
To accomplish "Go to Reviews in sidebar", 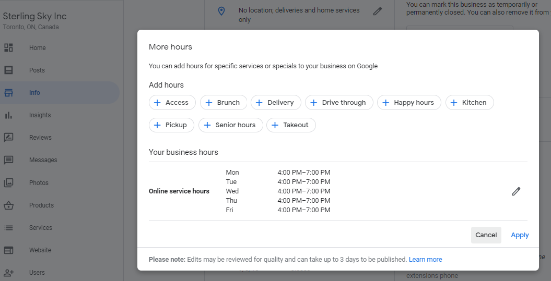I will click(40, 138).
